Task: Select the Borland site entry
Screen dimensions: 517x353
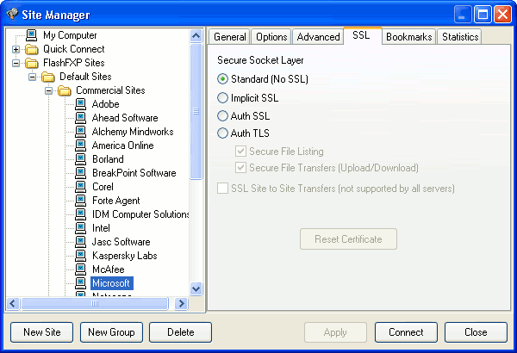Action: coord(108,159)
